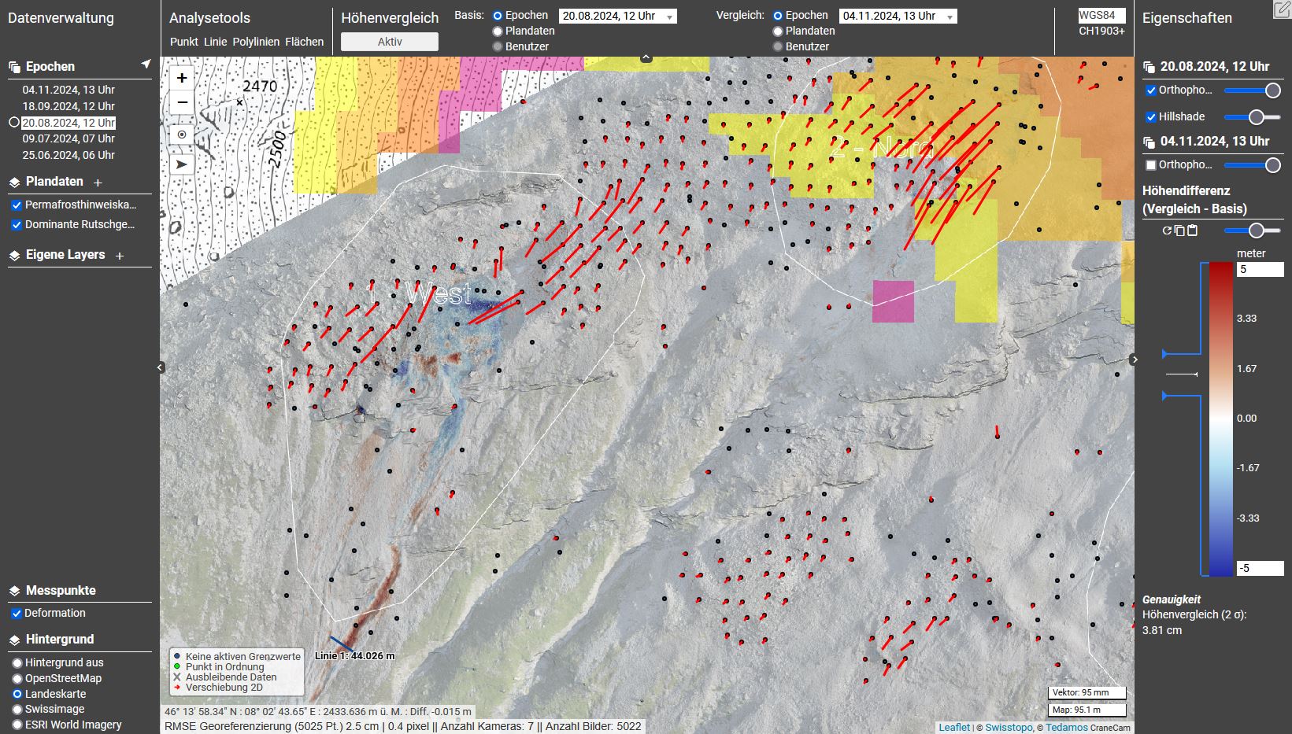The width and height of the screenshot is (1292, 734).
Task: Open the edit icon in Eigenschaften corner
Action: click(1281, 9)
